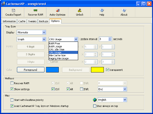153x114 pixels.
Task: Enable the Recover RAM hotkey checkbox
Action: [x=12, y=83]
